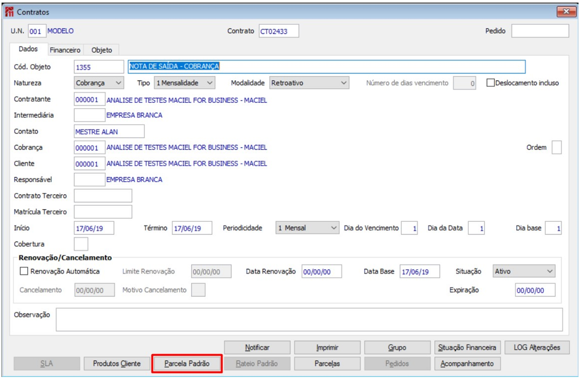The height and width of the screenshot is (378, 579).
Task: Click the Motivo Cancelamento field
Action: tap(198, 290)
